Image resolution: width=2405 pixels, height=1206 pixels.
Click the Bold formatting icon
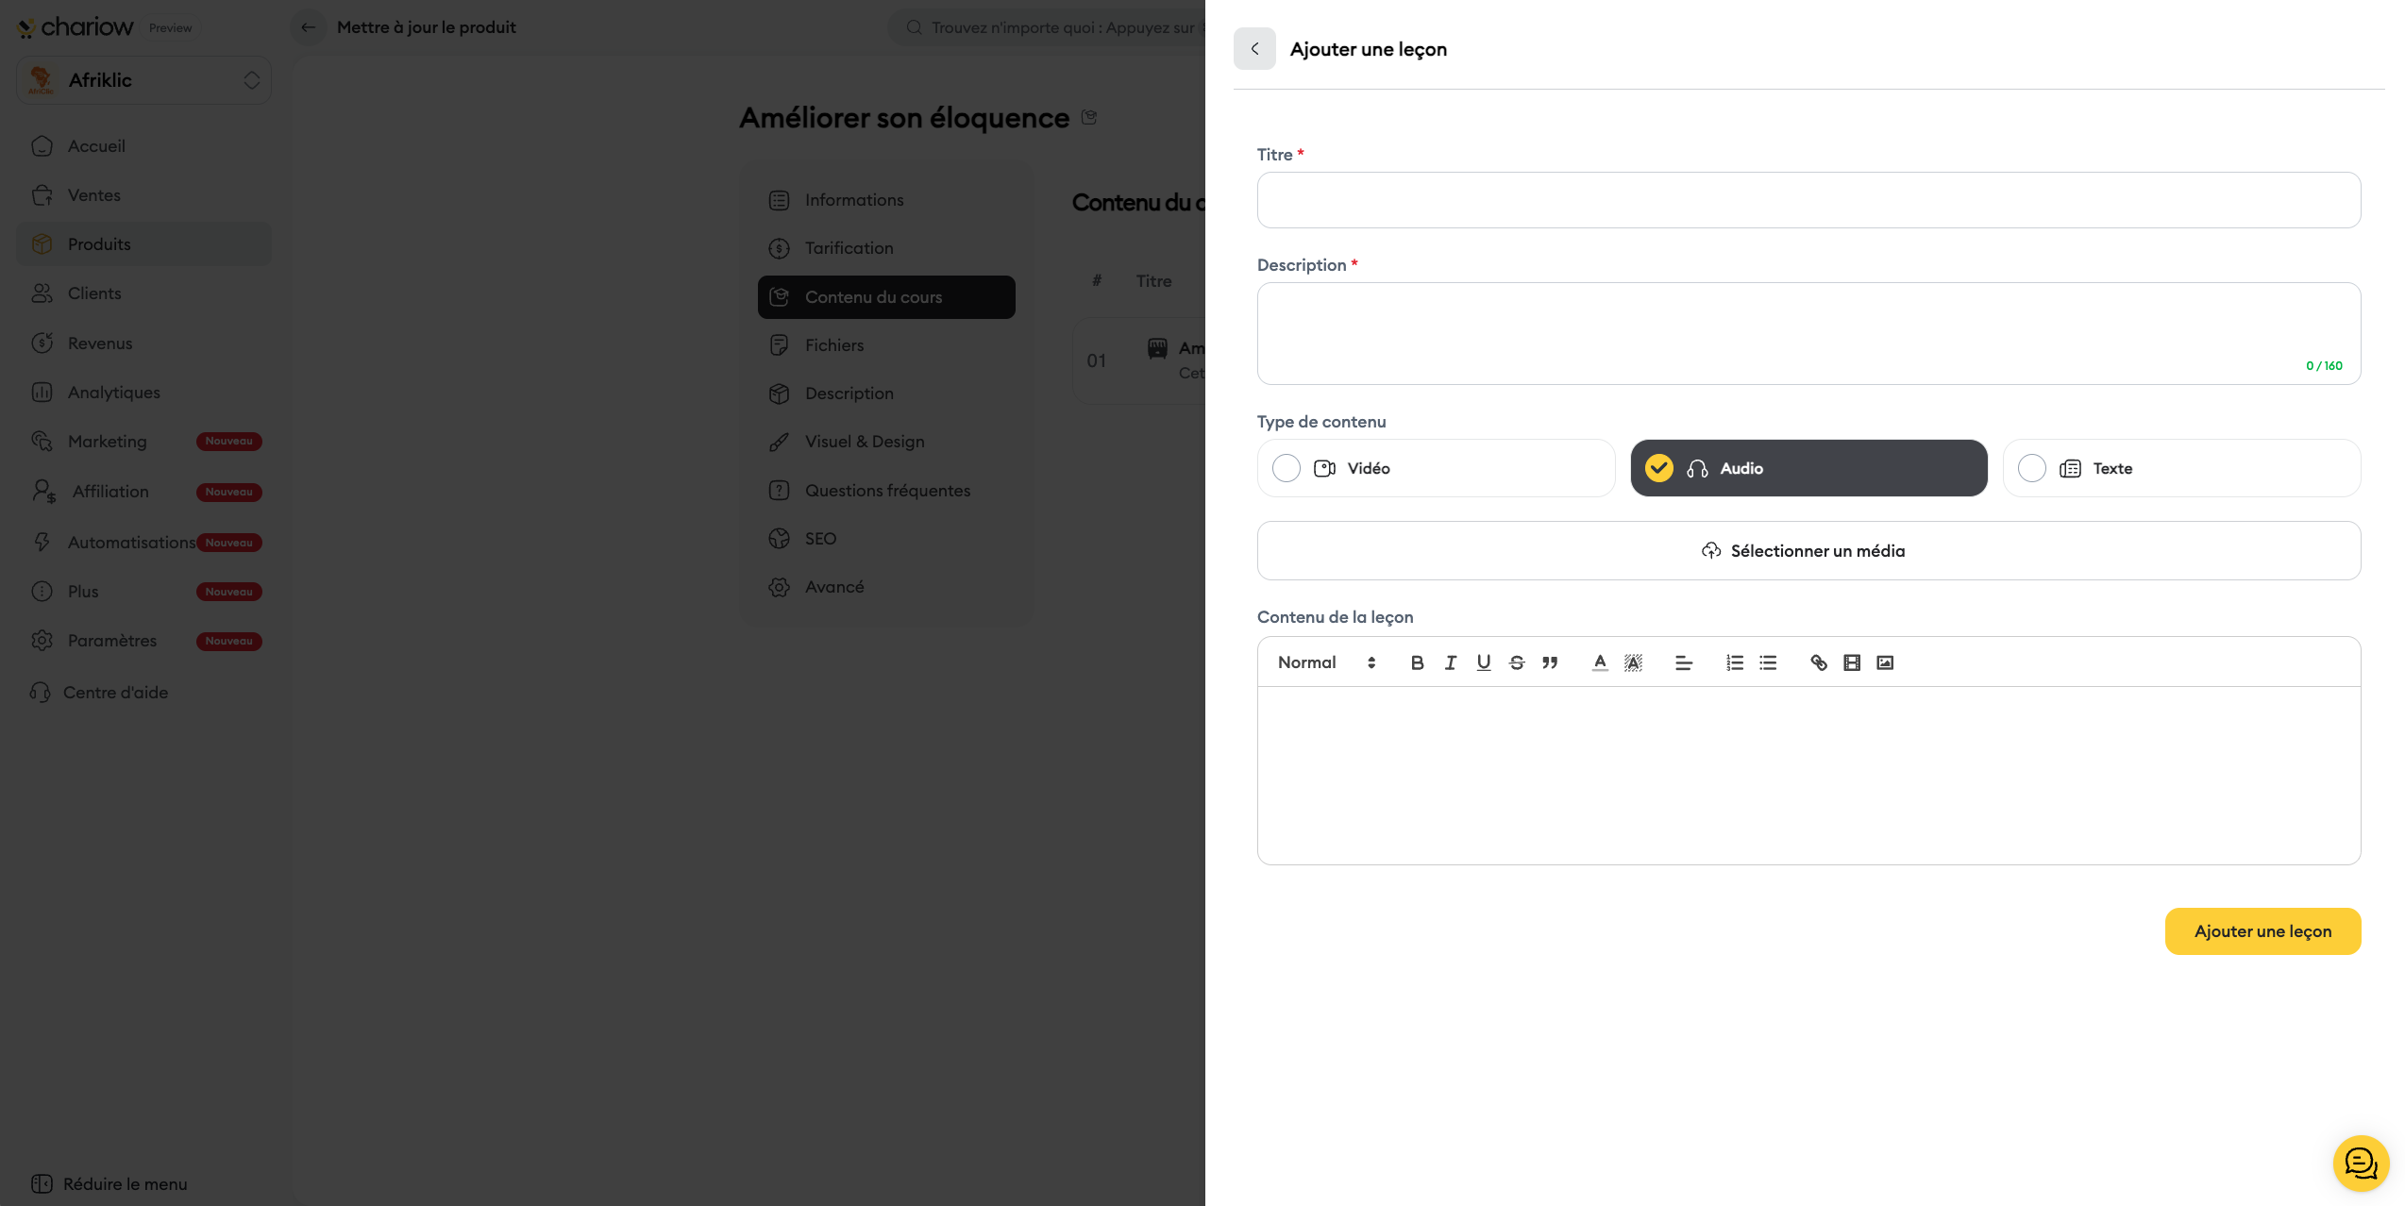pyautogui.click(x=1417, y=662)
